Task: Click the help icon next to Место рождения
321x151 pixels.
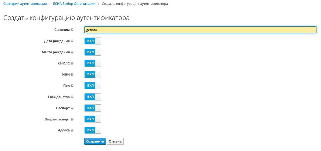Action: tap(72, 52)
